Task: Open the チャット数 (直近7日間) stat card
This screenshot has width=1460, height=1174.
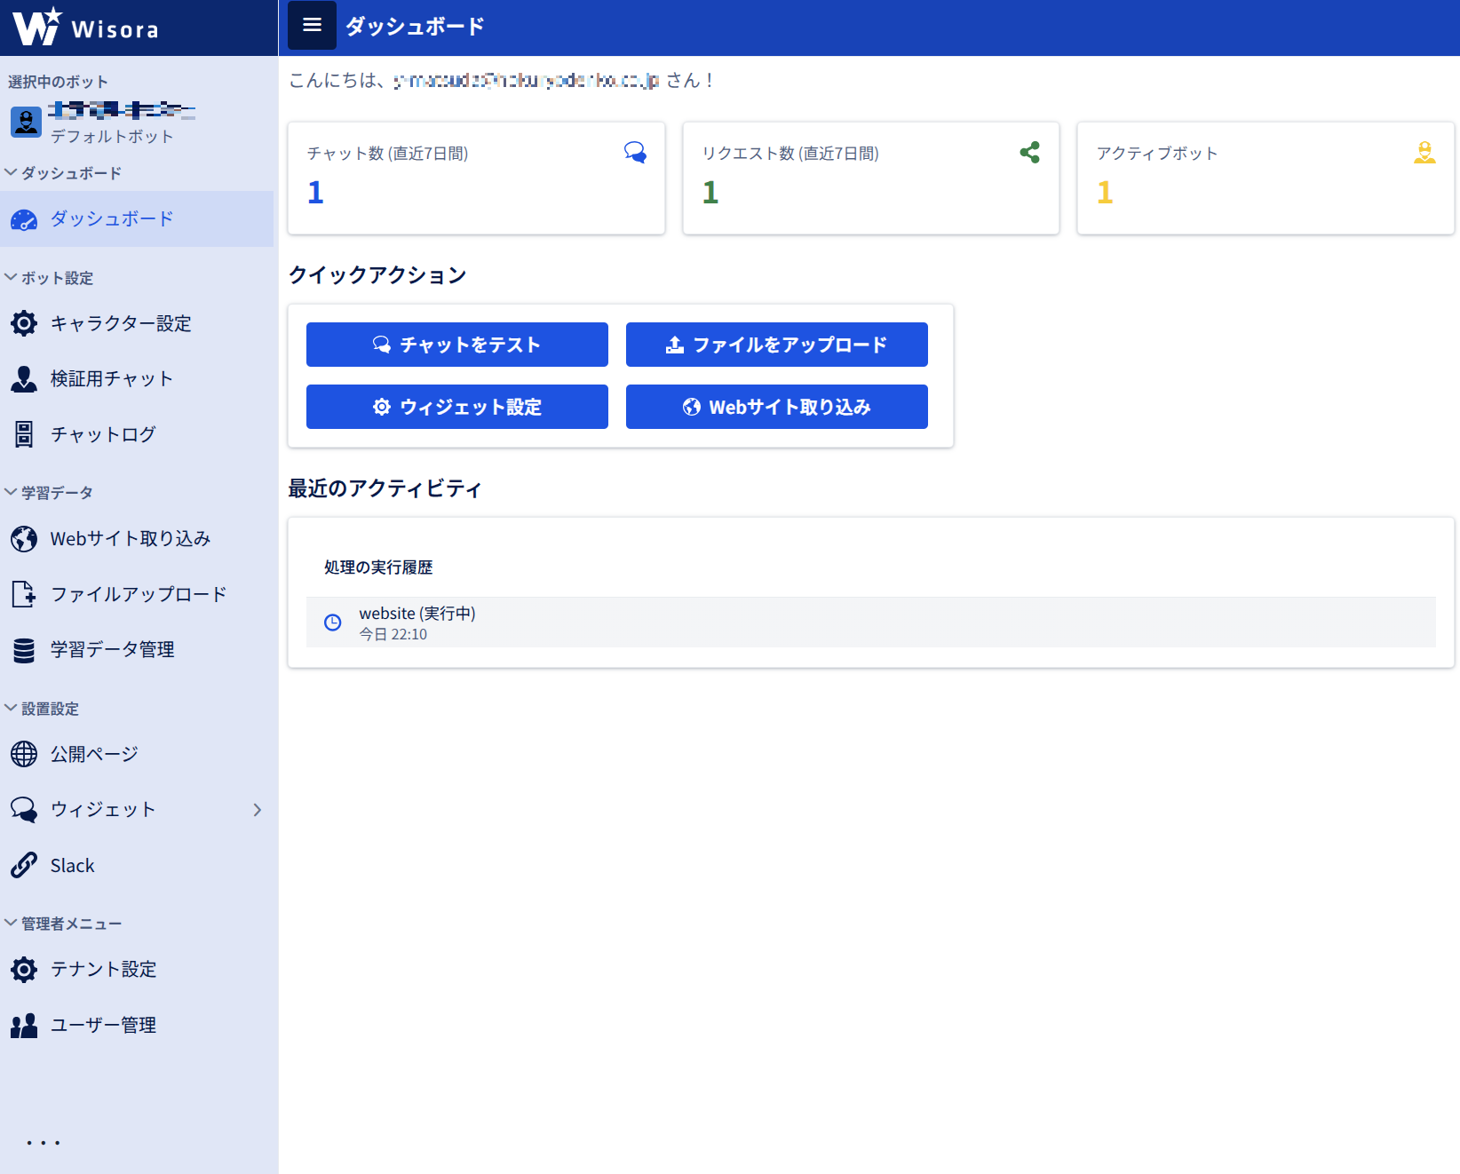Action: (x=477, y=178)
